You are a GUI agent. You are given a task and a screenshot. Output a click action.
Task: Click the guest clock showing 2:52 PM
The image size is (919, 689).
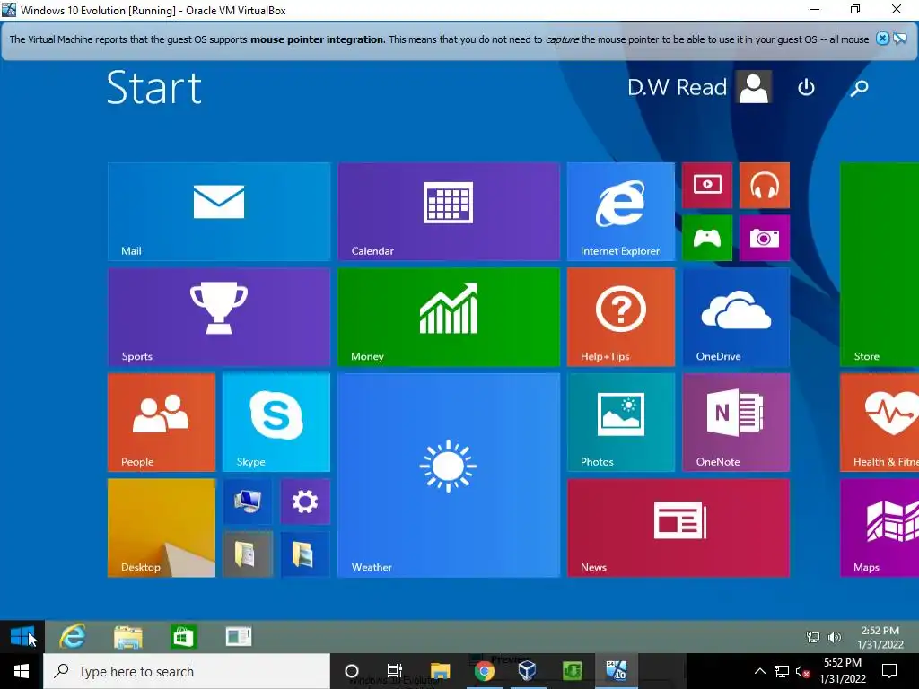click(880, 638)
